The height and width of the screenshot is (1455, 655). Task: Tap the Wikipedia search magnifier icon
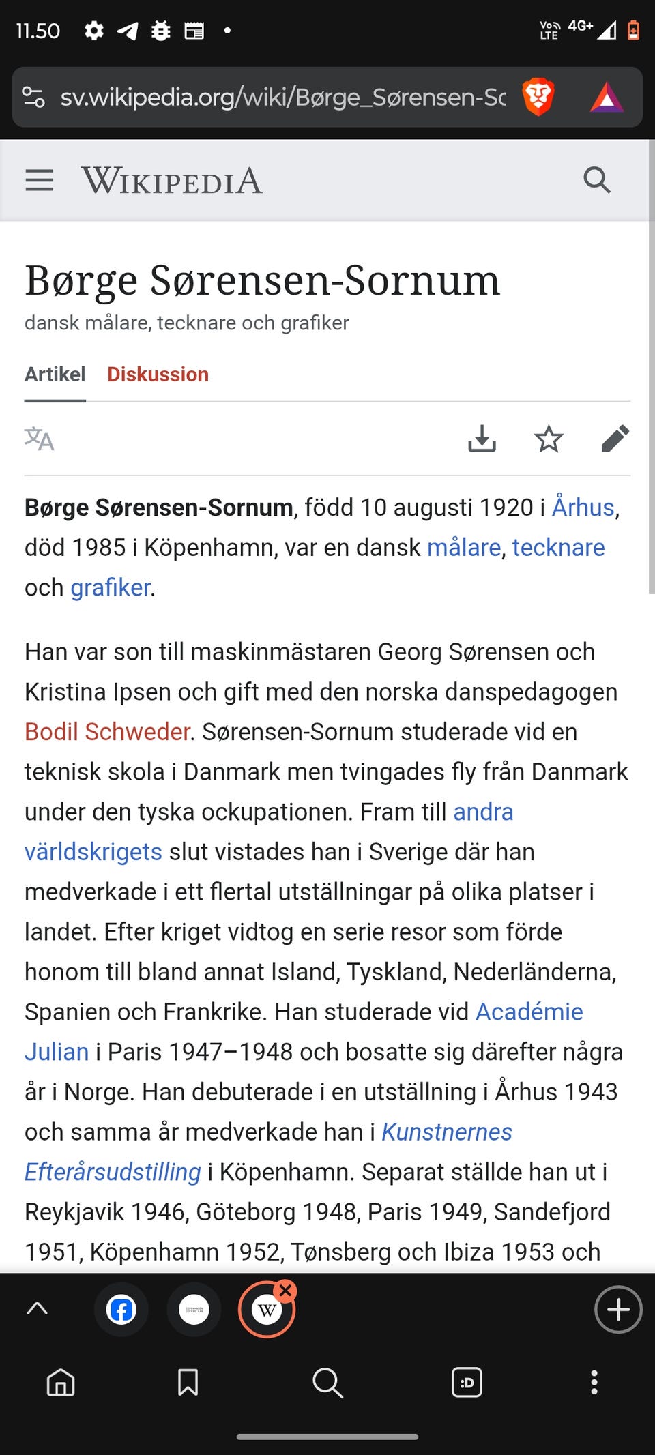tap(597, 181)
